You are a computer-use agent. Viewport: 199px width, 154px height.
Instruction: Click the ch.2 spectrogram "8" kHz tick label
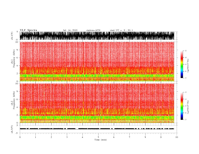point(17,92)
